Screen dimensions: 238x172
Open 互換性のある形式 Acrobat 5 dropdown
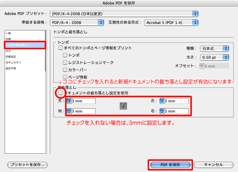point(171,23)
